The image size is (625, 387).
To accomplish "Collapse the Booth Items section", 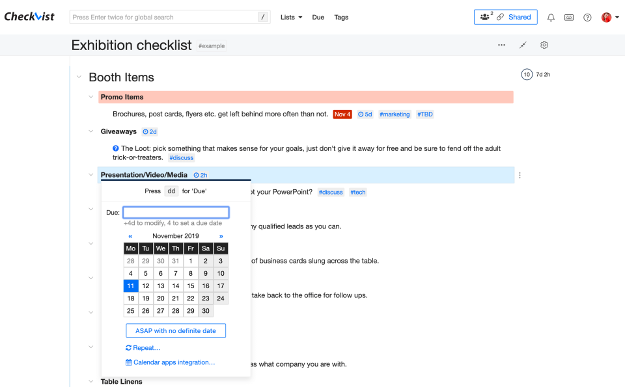I will (79, 77).
